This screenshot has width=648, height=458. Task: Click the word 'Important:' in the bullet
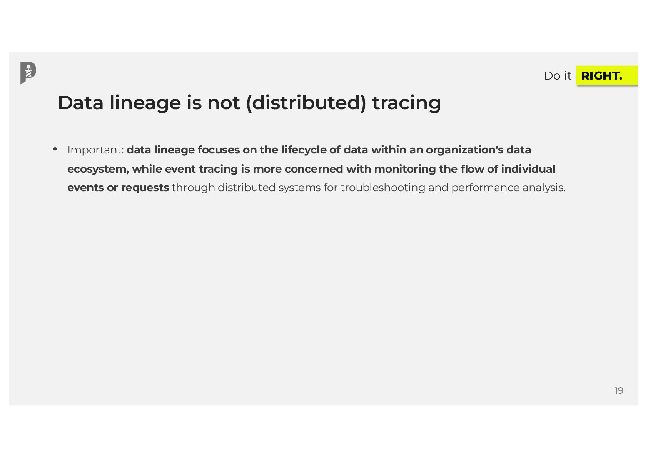click(x=95, y=150)
